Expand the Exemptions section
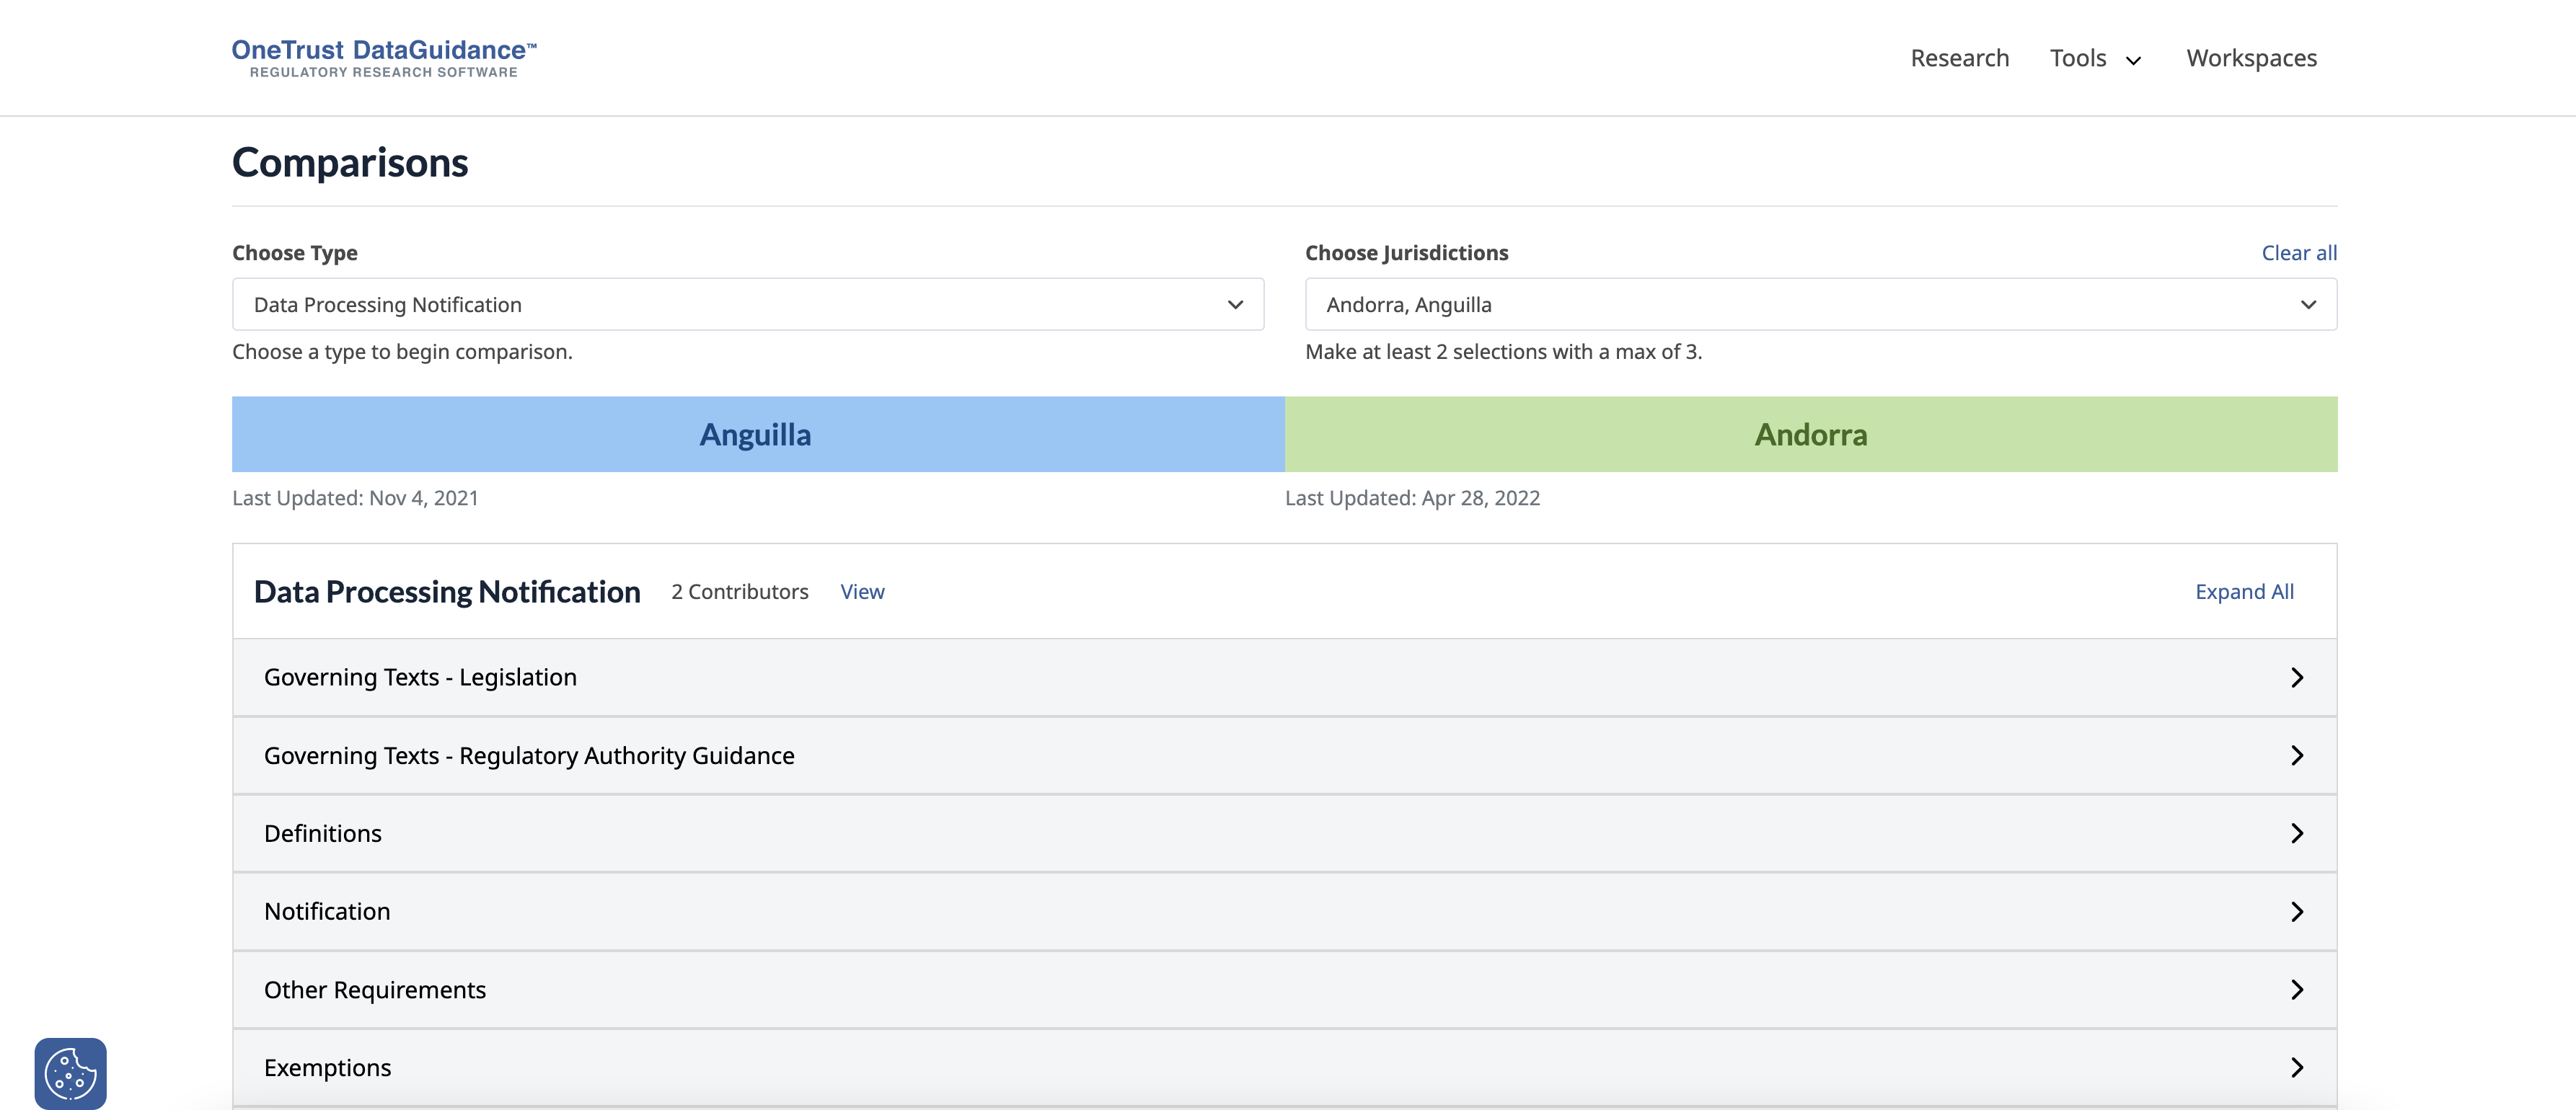 click(x=1284, y=1067)
